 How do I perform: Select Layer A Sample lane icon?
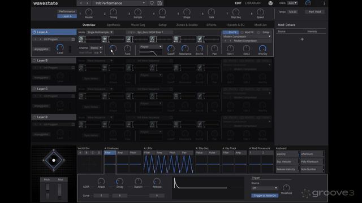click(105, 39)
